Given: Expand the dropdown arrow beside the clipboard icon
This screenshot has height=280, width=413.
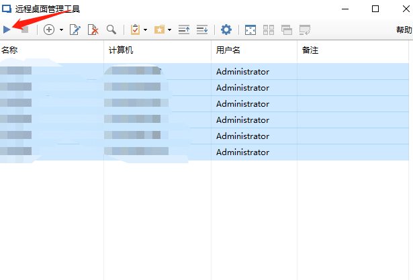Looking at the screenshot, I should click(145, 30).
